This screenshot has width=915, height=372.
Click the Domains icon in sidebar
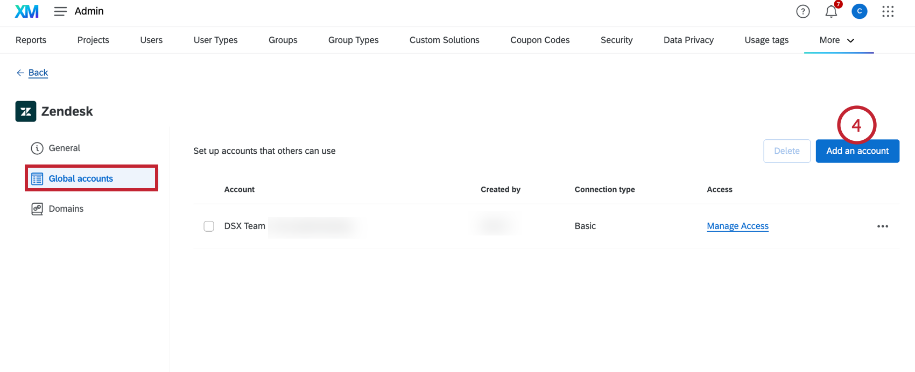[37, 209]
